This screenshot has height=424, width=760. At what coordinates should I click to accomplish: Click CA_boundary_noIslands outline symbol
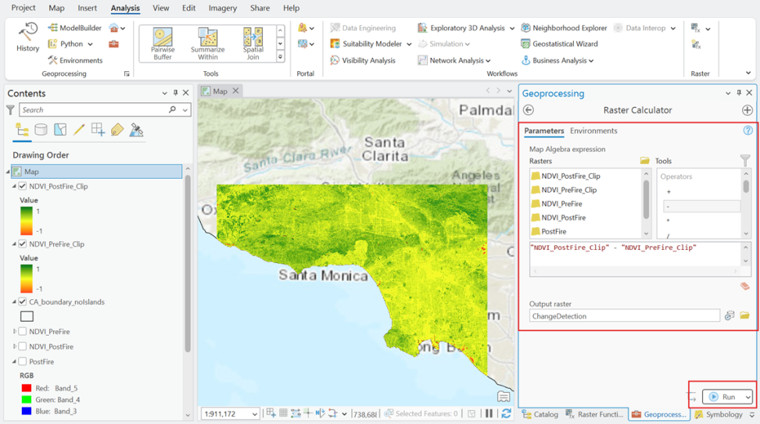[x=27, y=316]
